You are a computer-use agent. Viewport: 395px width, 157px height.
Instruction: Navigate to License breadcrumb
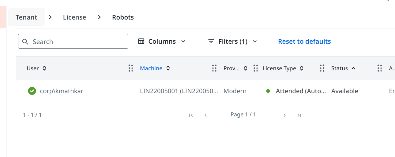74,17
